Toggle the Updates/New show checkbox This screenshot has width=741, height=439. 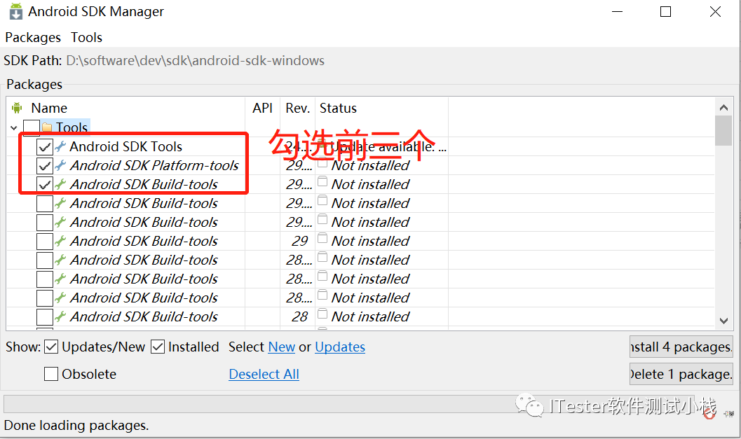coord(51,347)
